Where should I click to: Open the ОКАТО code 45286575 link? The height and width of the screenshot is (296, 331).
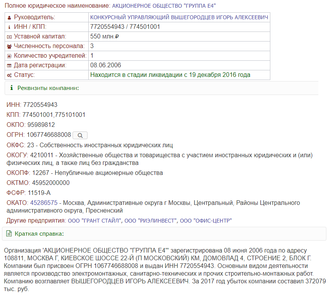tap(44, 203)
